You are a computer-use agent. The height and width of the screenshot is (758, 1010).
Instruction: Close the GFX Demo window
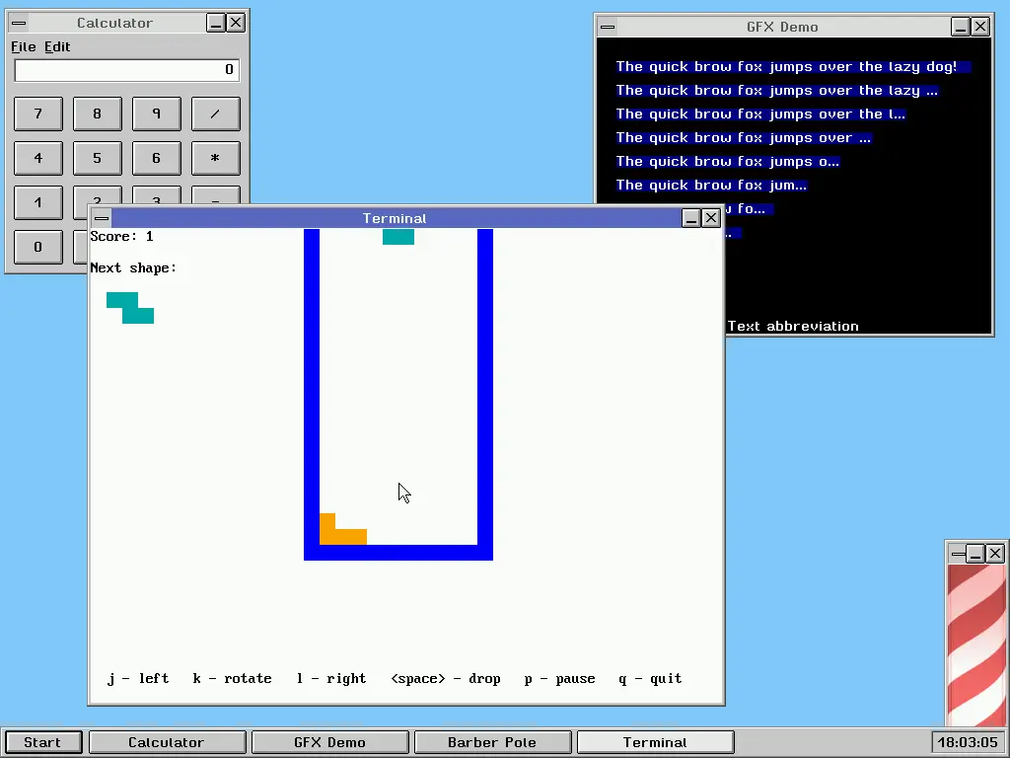[x=980, y=27]
